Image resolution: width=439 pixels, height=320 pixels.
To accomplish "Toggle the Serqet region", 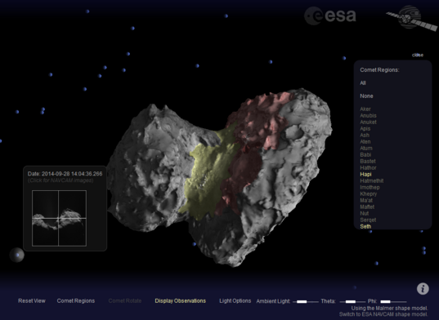I will [368, 220].
